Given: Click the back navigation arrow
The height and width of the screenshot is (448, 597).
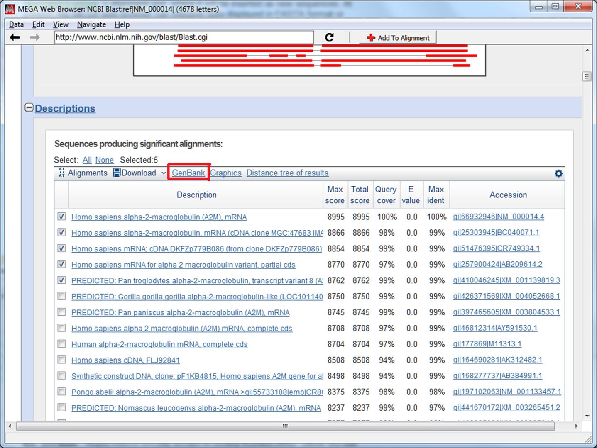Looking at the screenshot, I should coord(15,37).
